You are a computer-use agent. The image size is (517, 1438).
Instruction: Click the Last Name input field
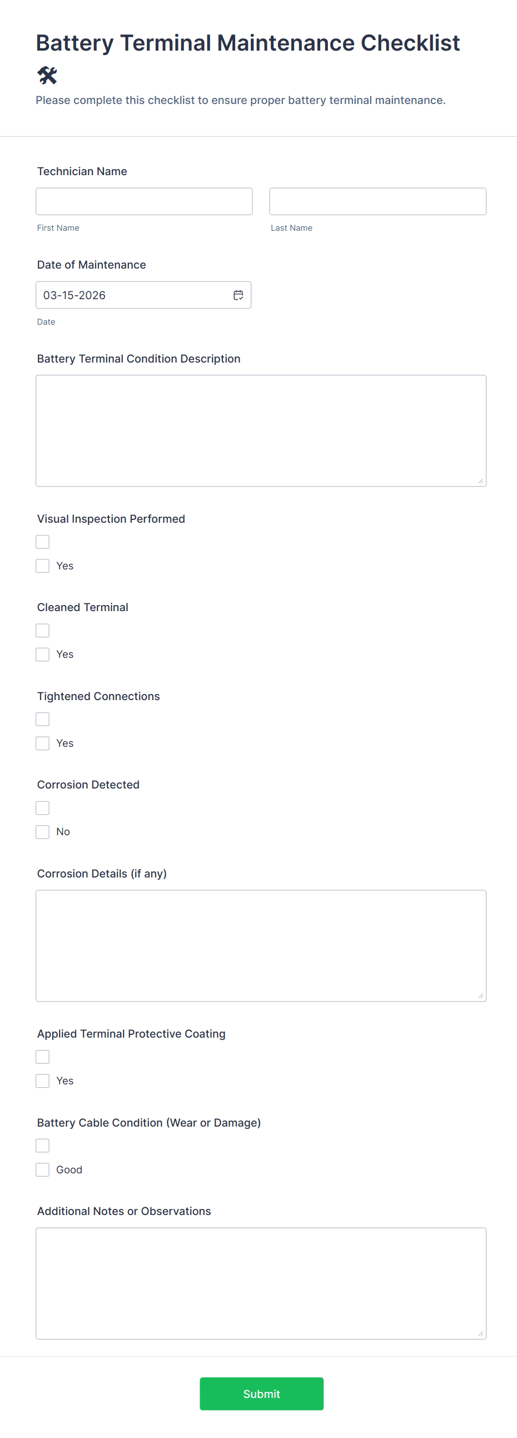377,201
